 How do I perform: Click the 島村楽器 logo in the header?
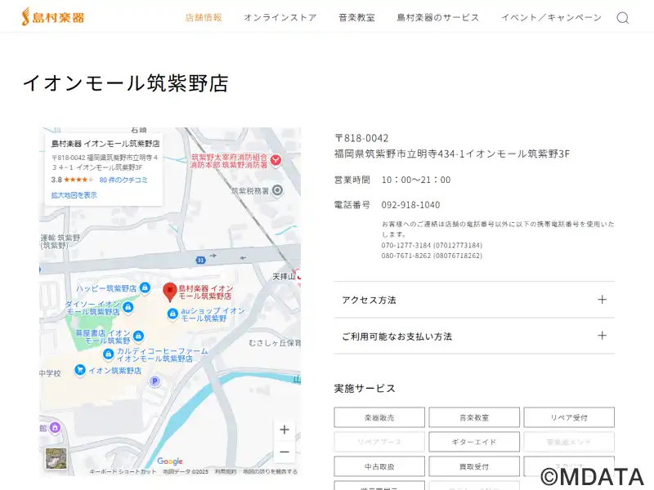[53, 17]
